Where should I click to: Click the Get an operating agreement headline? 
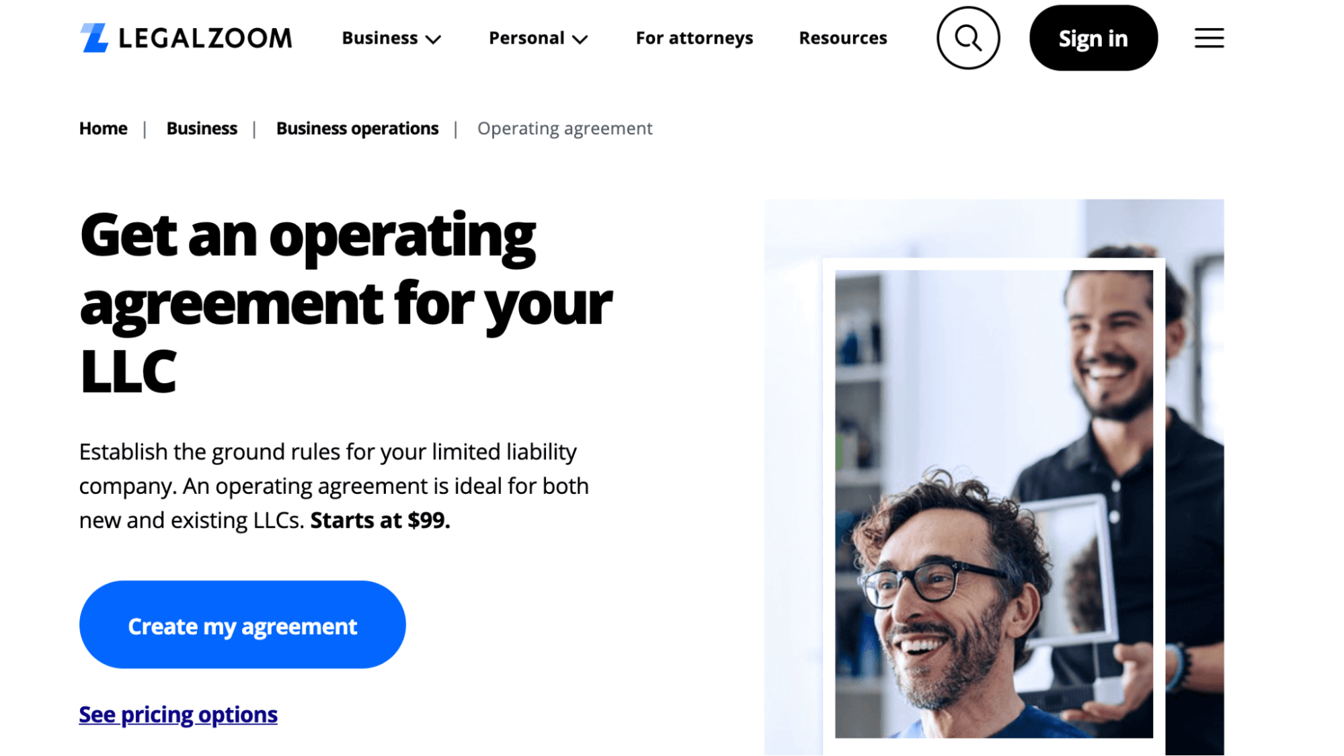[x=346, y=302]
